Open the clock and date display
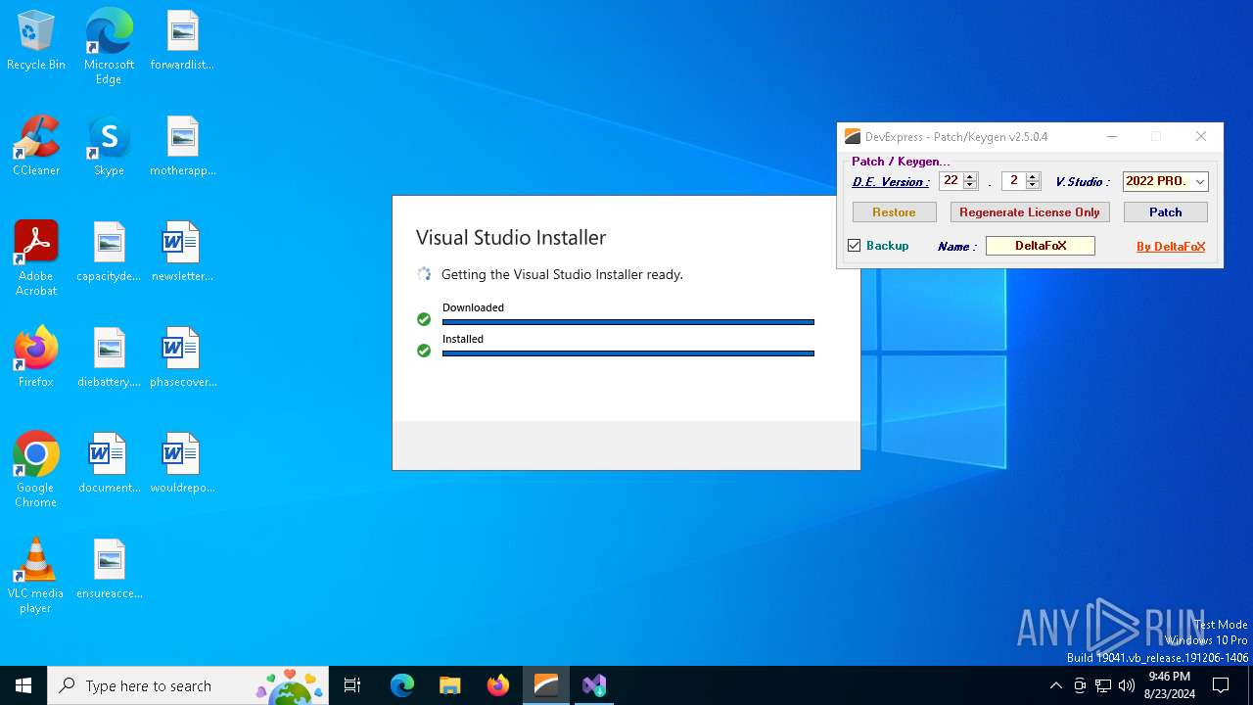 tap(1169, 685)
